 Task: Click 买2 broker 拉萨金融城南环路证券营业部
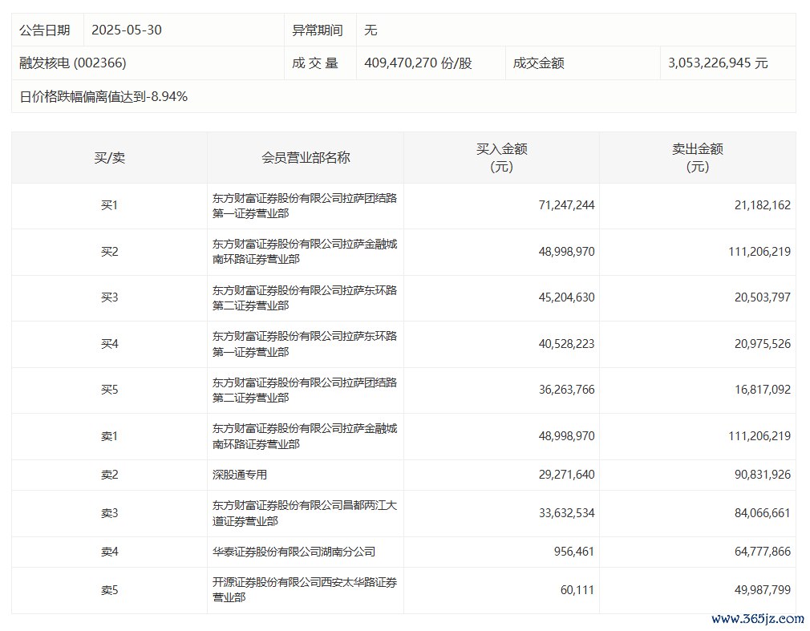pos(305,252)
